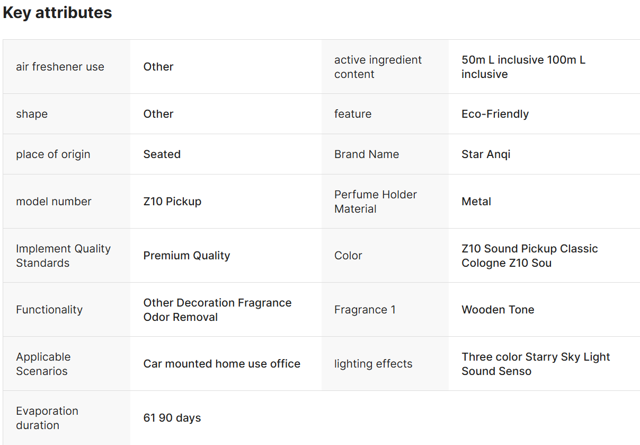The height and width of the screenshot is (445, 640).
Task: Select the Car mounted home use office text
Action: click(221, 364)
